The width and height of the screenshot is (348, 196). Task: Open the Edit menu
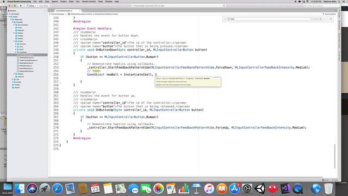[x=41, y=1]
